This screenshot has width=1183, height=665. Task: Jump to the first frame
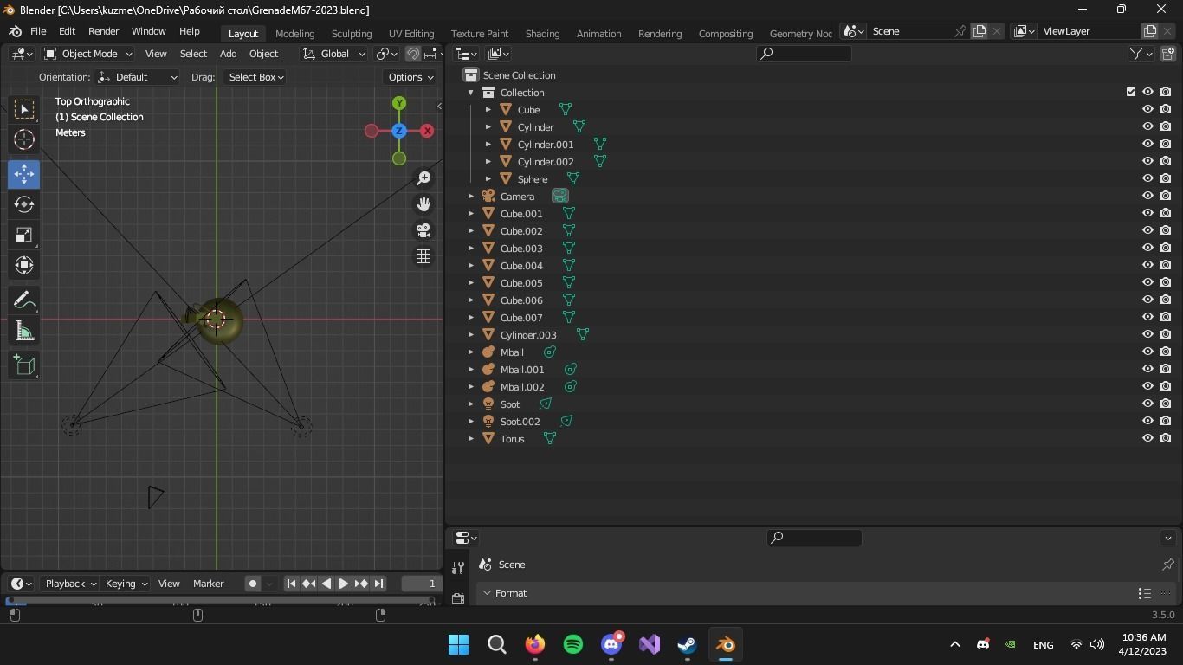[x=291, y=584]
